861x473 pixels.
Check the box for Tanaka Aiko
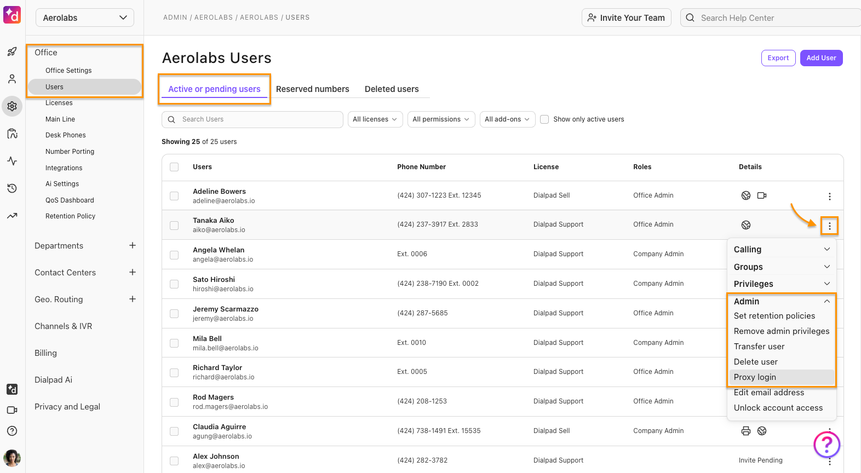coord(174,225)
